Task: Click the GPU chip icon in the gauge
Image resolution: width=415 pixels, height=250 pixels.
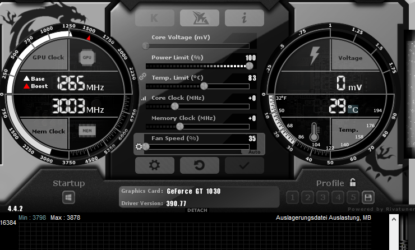Action: coord(87,57)
